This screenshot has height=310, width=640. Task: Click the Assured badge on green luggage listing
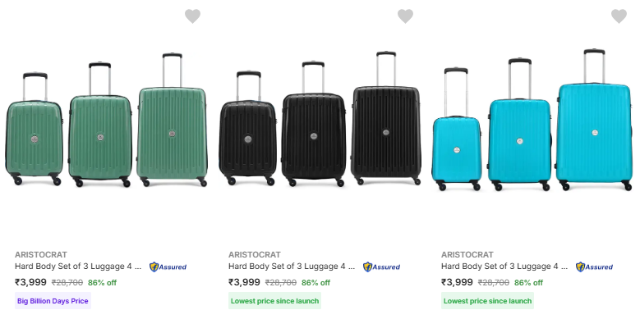coord(168,267)
